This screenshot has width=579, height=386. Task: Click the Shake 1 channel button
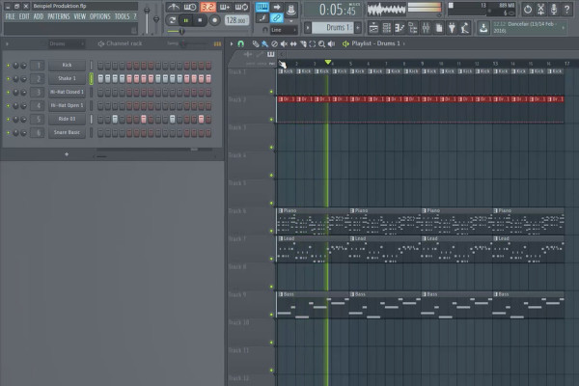point(67,78)
